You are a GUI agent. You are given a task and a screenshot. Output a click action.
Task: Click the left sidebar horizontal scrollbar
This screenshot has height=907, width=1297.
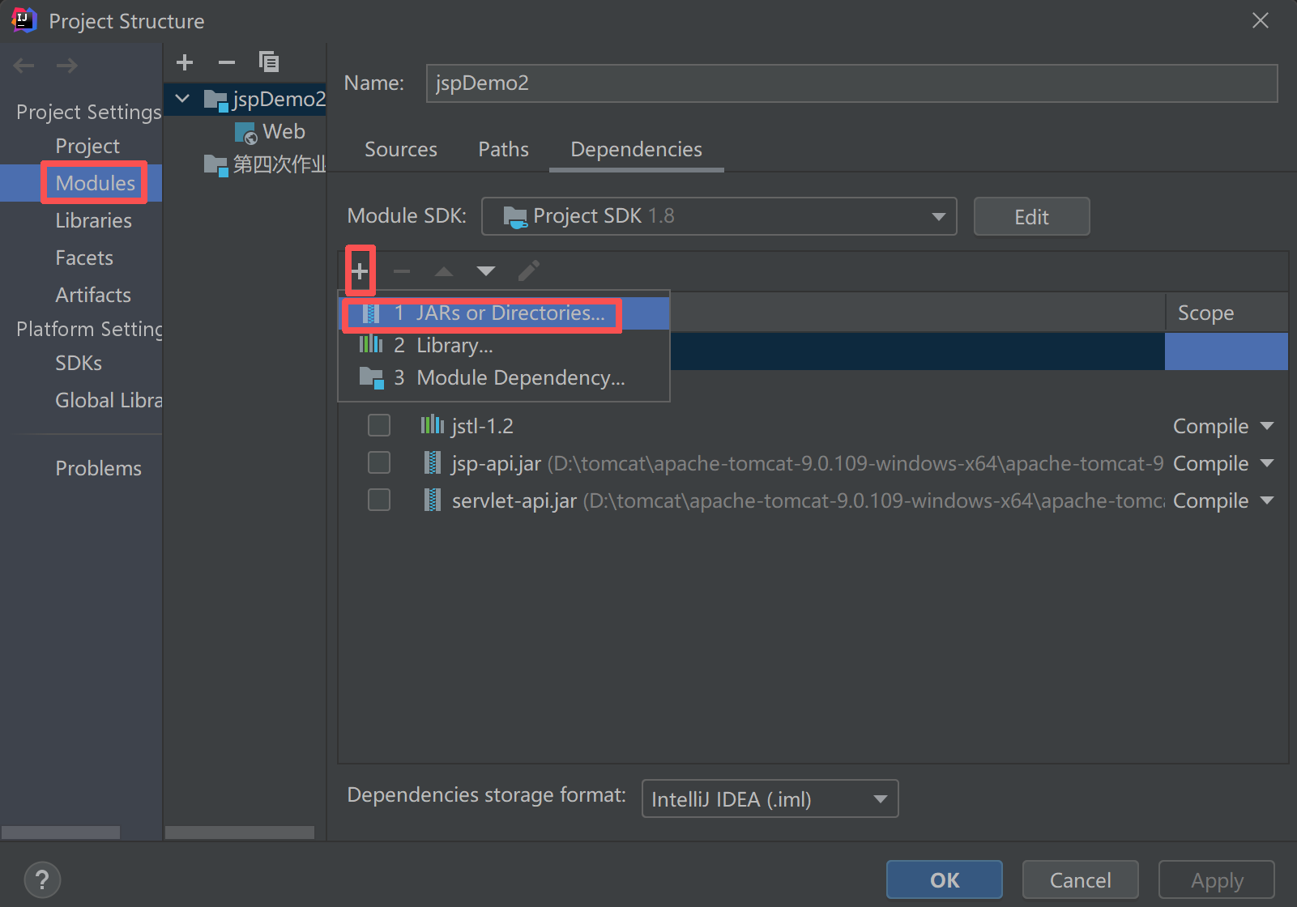coord(61,832)
